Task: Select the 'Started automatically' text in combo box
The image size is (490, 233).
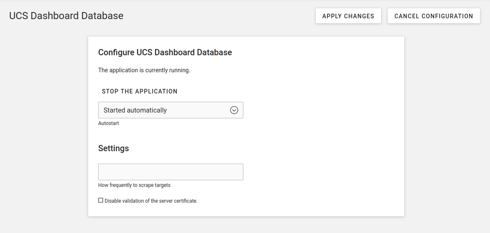Action: tap(135, 110)
